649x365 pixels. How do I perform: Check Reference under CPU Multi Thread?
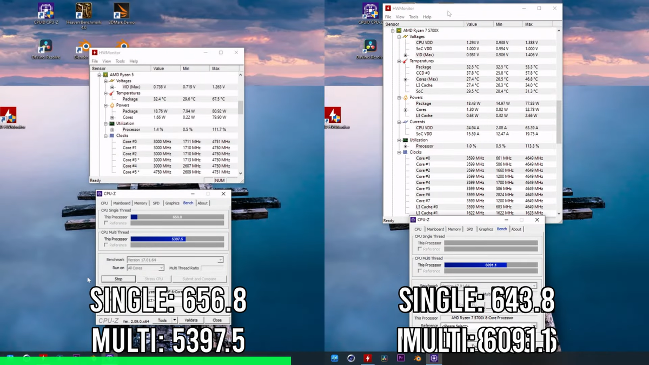coord(107,245)
